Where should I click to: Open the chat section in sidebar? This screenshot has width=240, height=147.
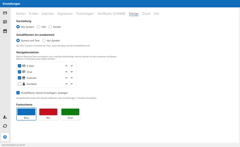pos(5,22)
